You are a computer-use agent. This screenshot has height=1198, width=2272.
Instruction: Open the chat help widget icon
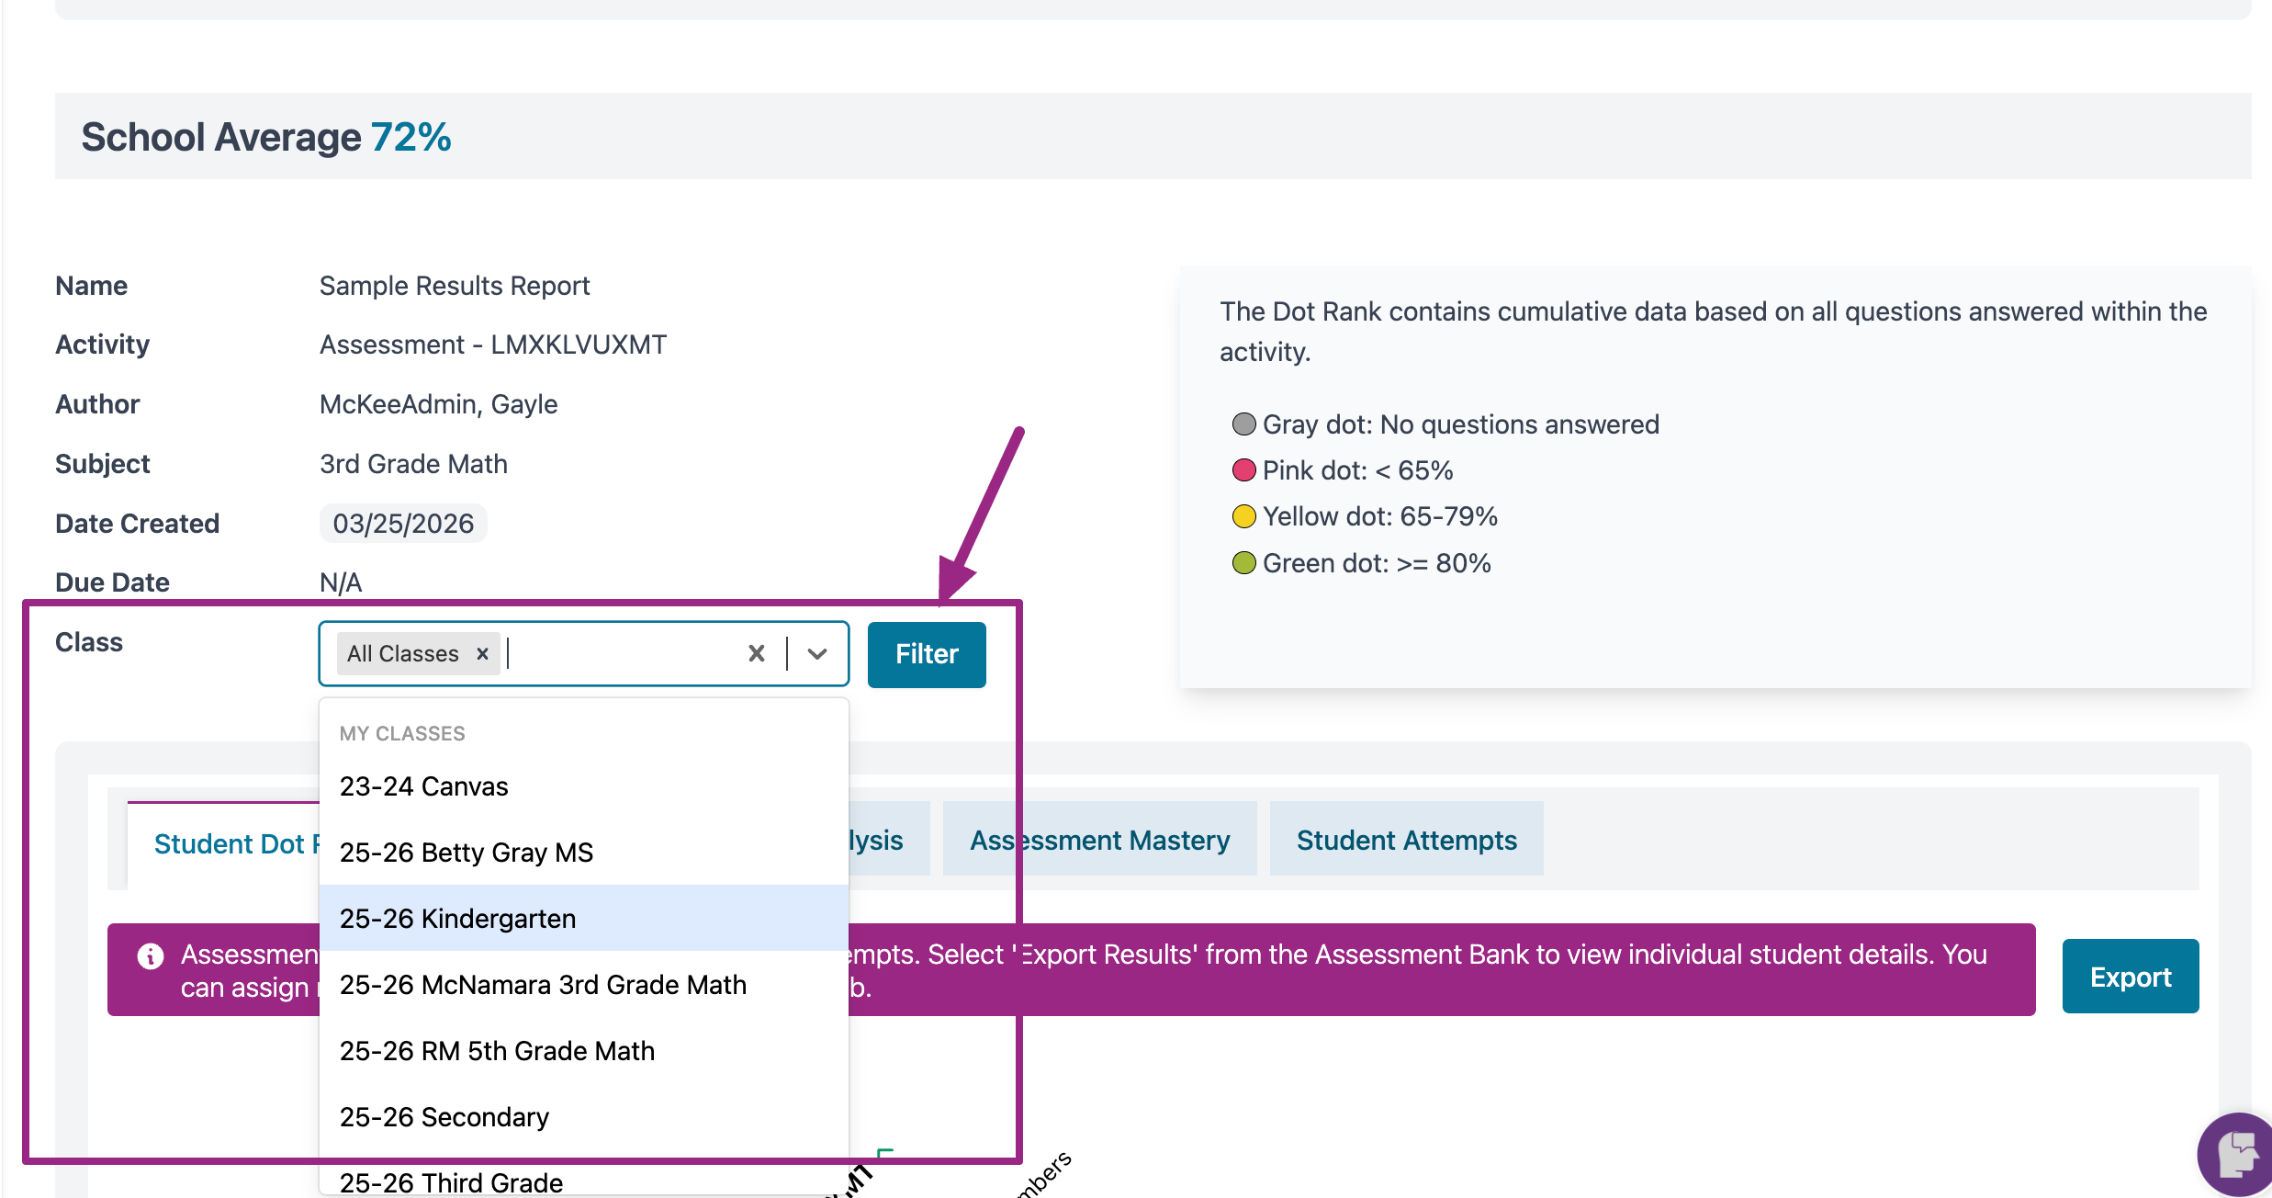[x=2237, y=1154]
